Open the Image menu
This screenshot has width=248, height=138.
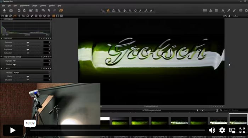point(35,6)
